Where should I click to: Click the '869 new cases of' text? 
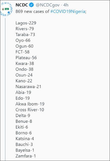pos(32,11)
